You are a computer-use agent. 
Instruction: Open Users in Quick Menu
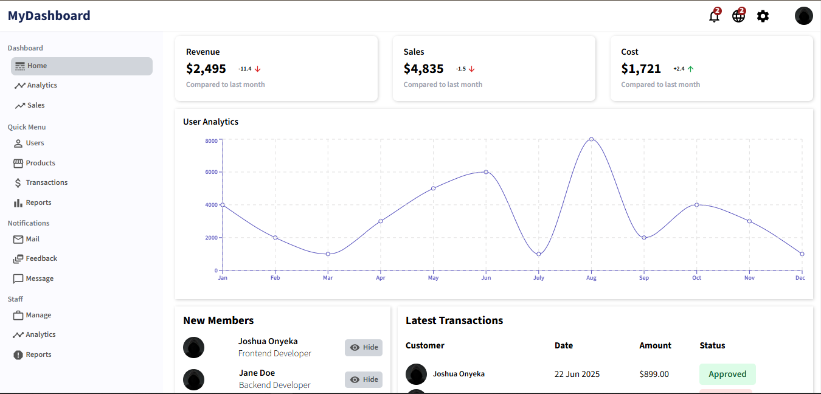coord(35,143)
